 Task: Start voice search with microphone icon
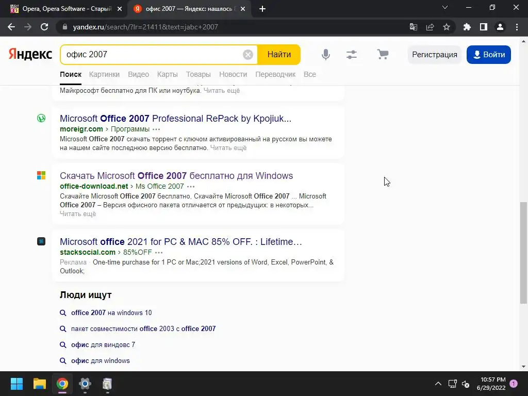[326, 55]
